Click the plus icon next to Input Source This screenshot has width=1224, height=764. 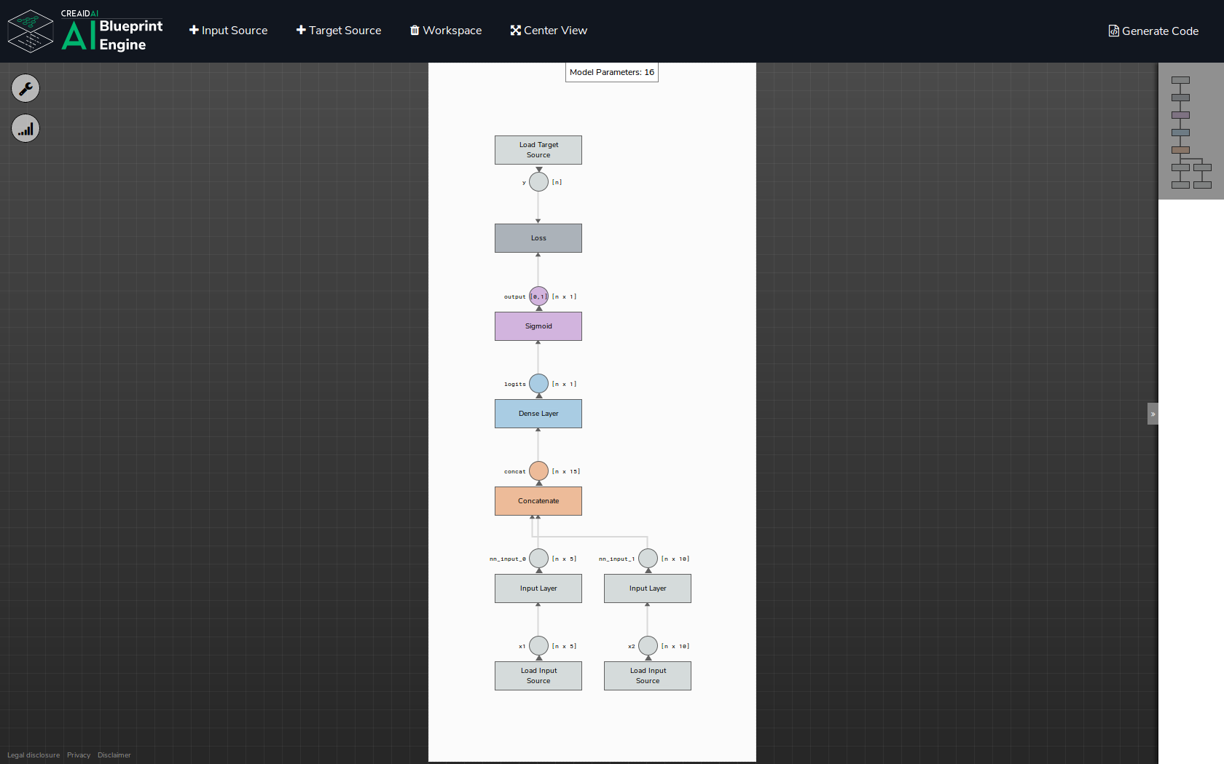click(x=192, y=30)
